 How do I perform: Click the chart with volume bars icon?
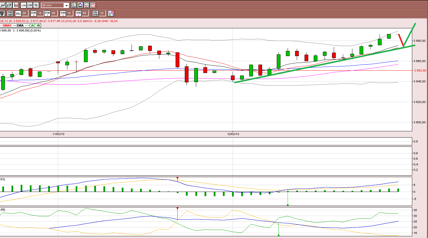point(87,5)
